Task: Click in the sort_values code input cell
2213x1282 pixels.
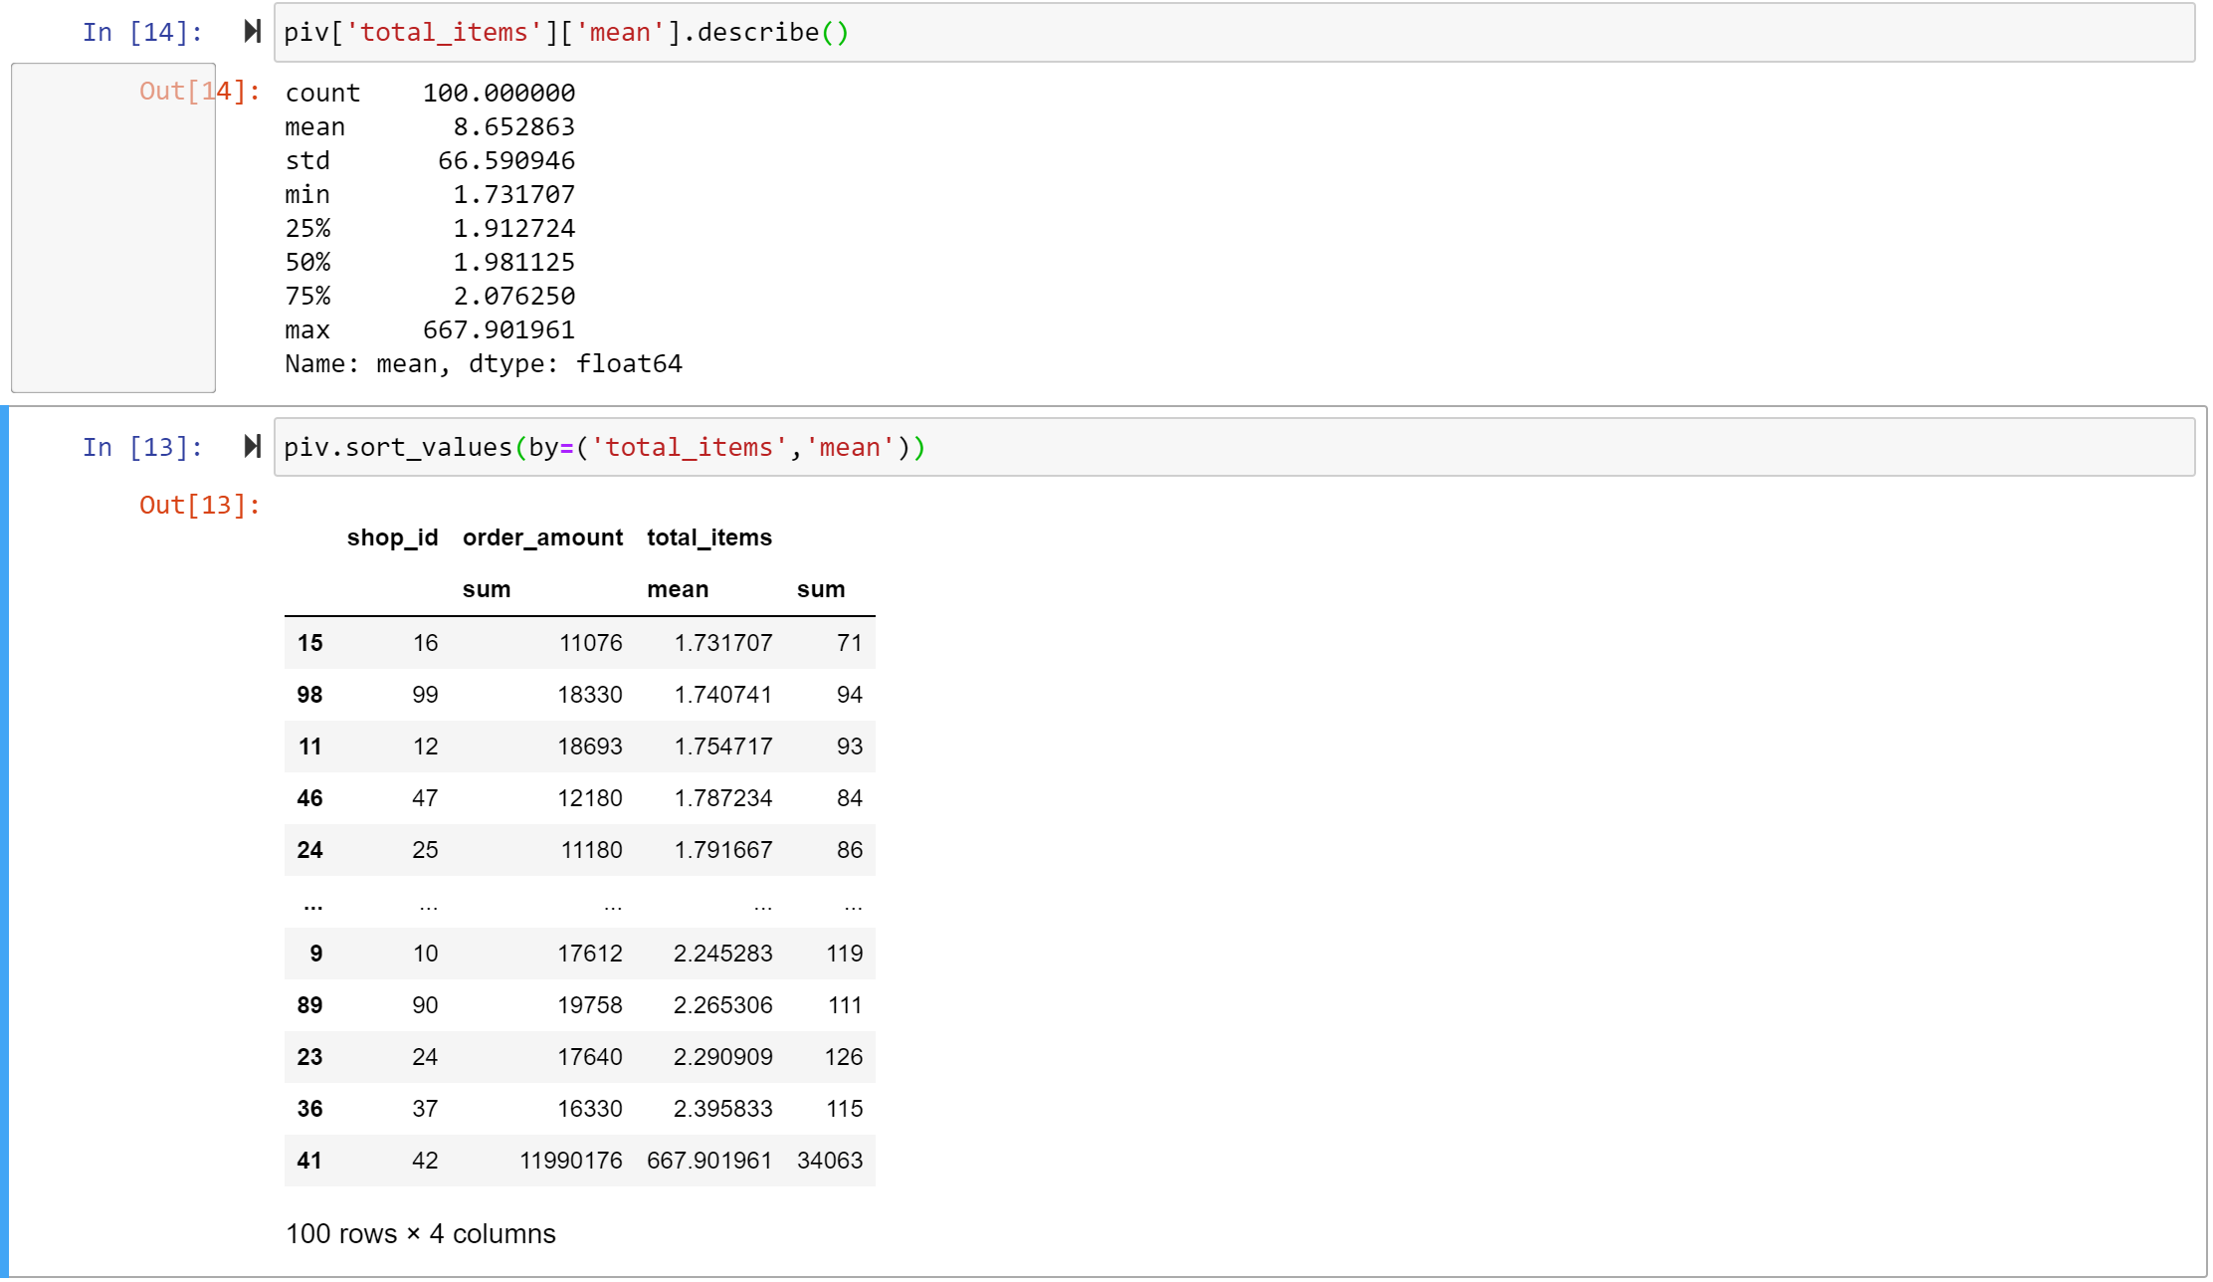Action: coord(1234,447)
